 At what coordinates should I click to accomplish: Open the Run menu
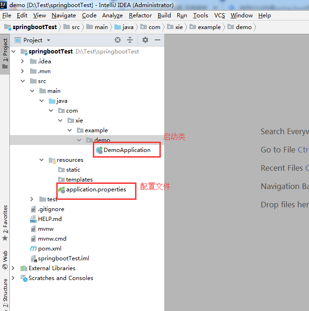[x=182, y=15]
